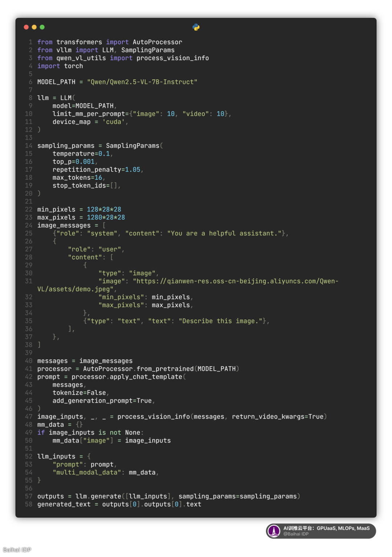392x557 pixels.
Task: Click 'sampling_params=sampling_params' on line 57
Action: point(238,497)
